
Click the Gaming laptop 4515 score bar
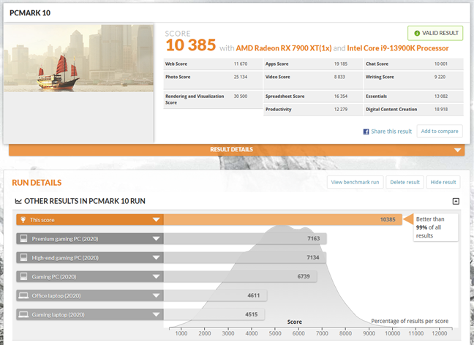(214, 314)
